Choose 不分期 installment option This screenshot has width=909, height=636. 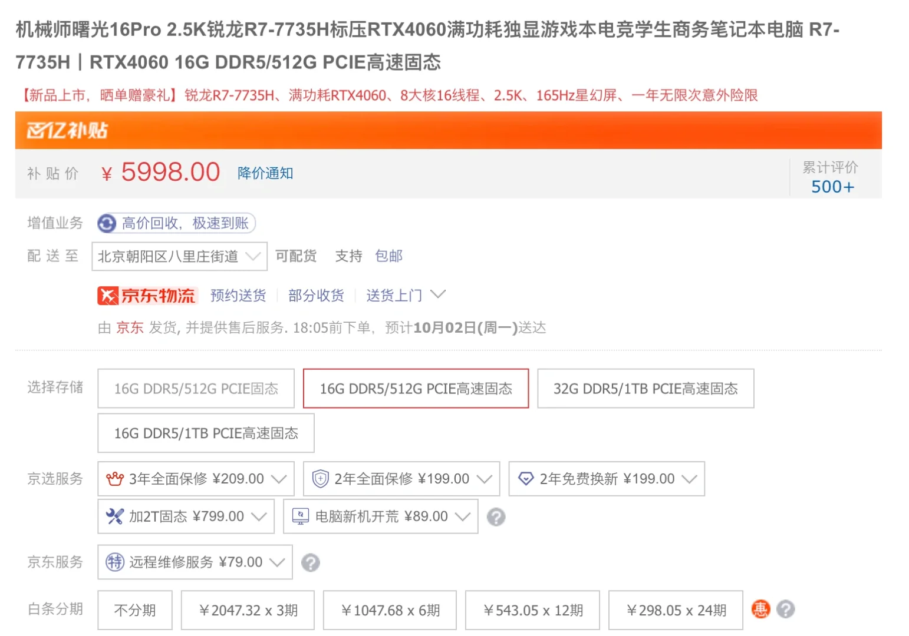(135, 610)
